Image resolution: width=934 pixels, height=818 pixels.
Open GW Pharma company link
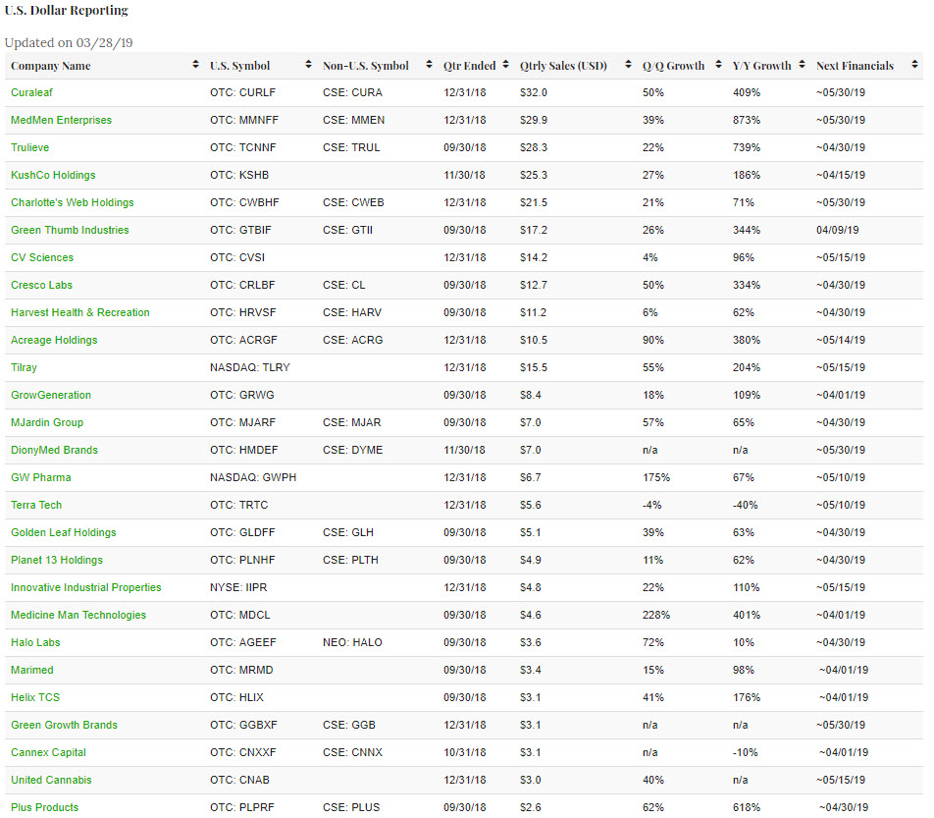click(x=40, y=477)
